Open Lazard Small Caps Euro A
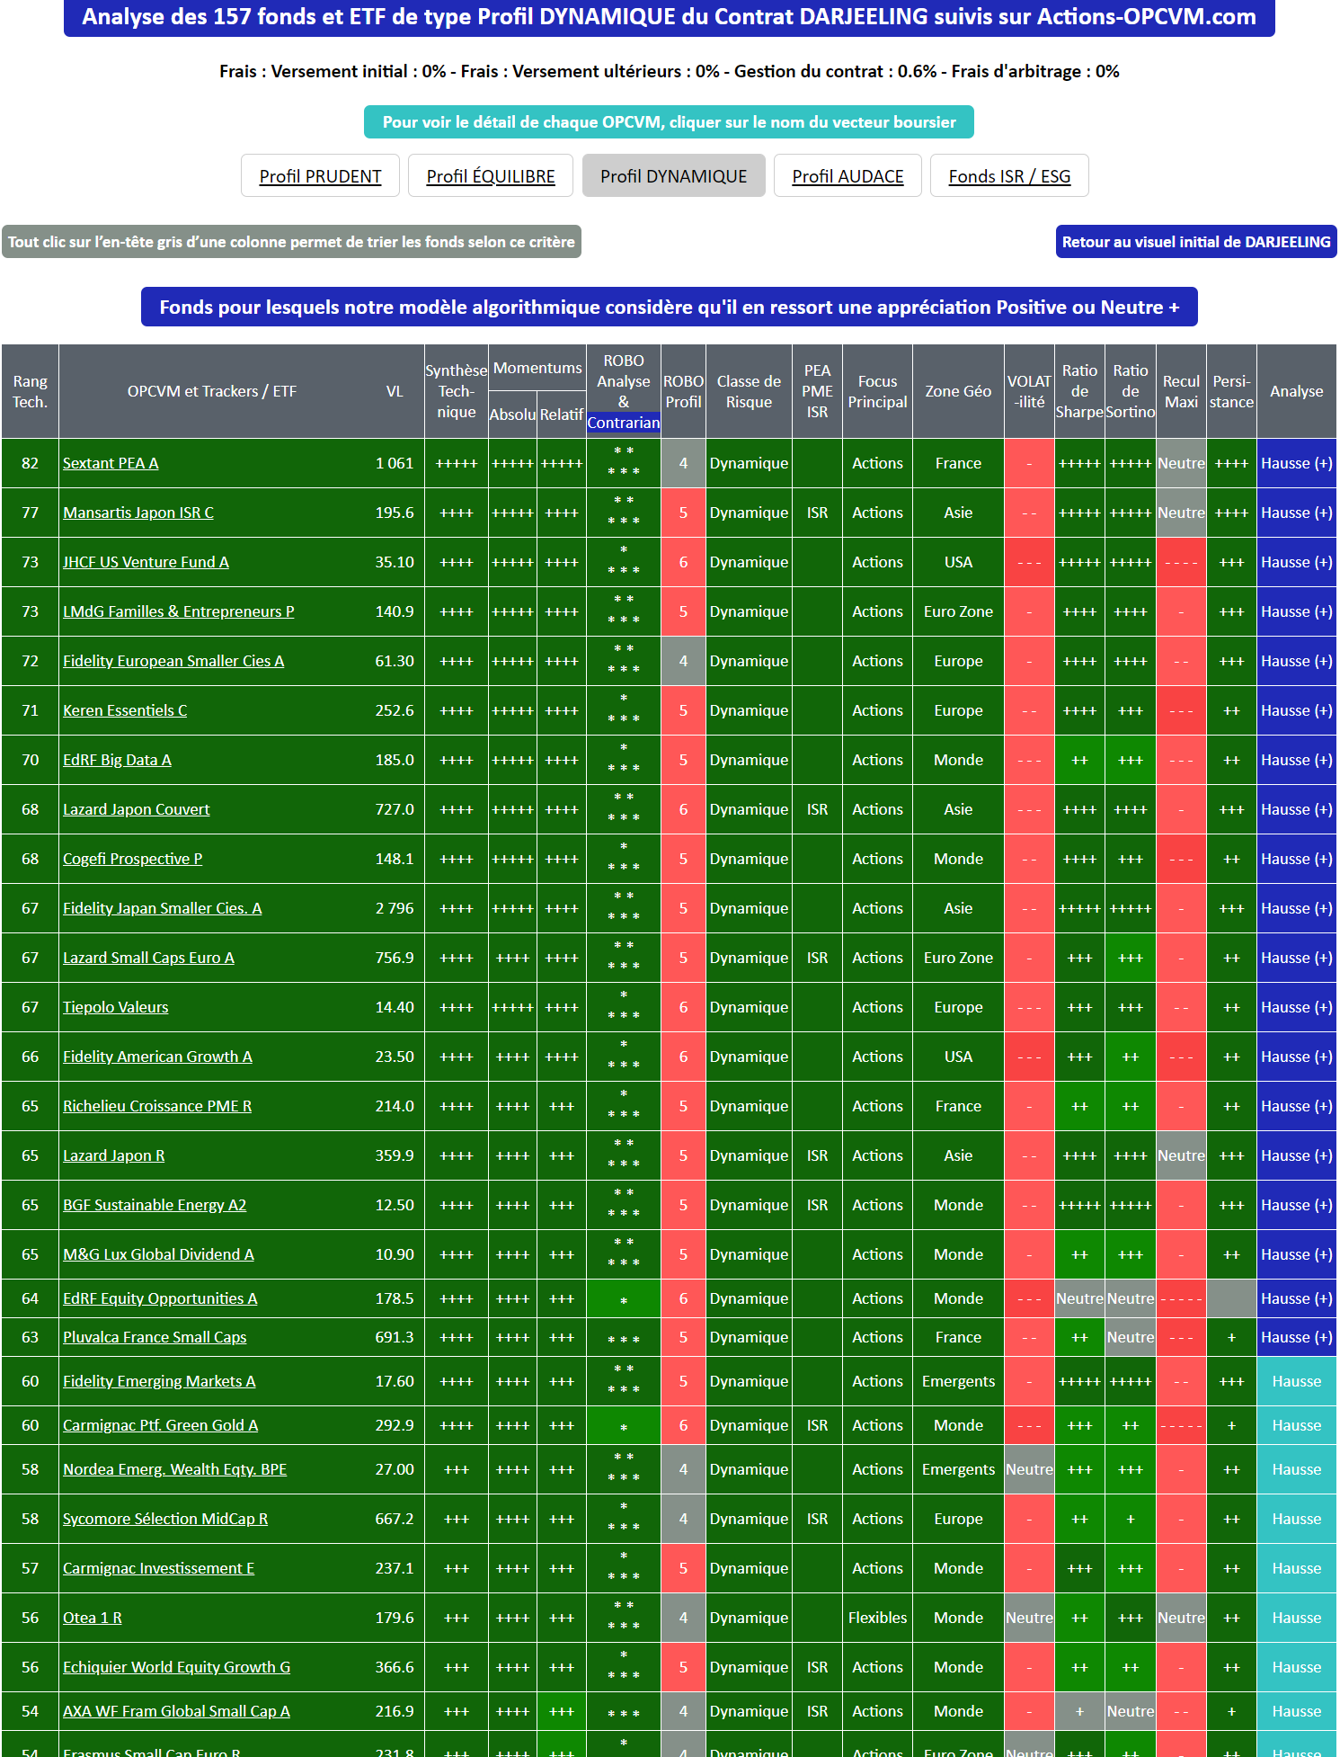 tap(148, 958)
